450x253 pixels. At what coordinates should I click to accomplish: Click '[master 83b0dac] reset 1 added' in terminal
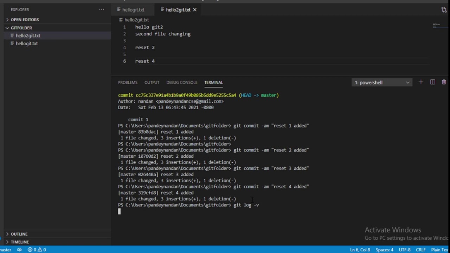click(x=156, y=132)
